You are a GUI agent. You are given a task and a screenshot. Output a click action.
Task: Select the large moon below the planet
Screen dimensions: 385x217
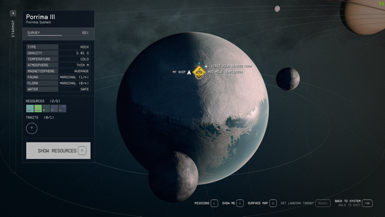(174, 177)
